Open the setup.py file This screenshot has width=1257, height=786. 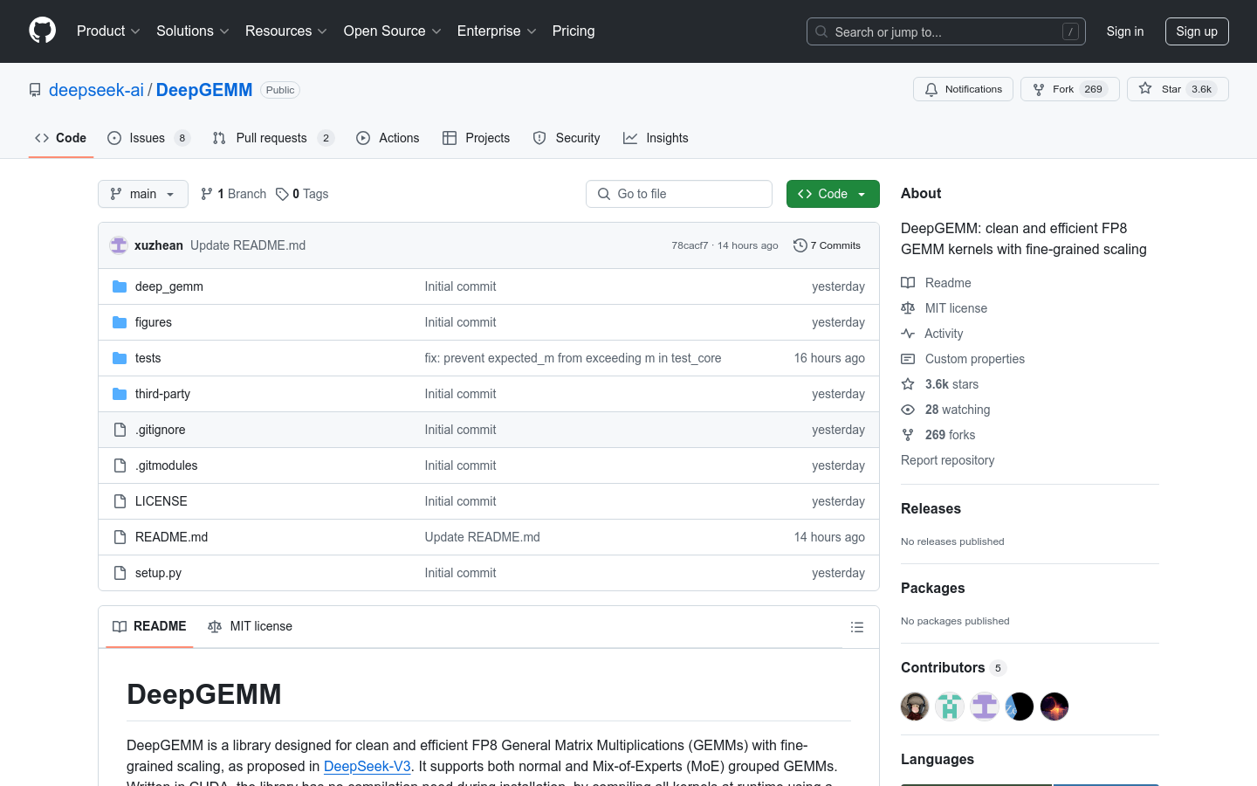click(x=159, y=573)
